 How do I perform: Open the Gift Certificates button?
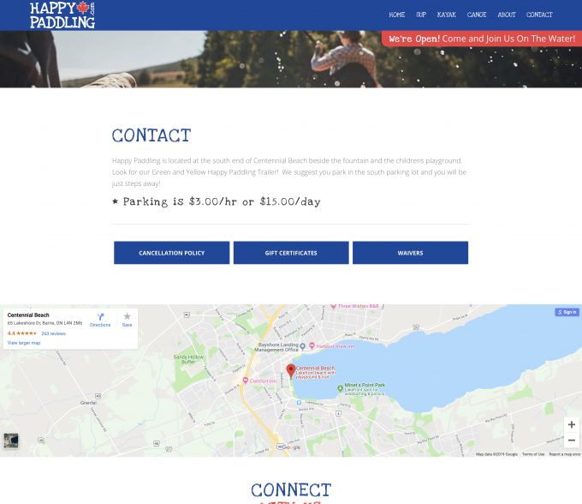click(291, 253)
